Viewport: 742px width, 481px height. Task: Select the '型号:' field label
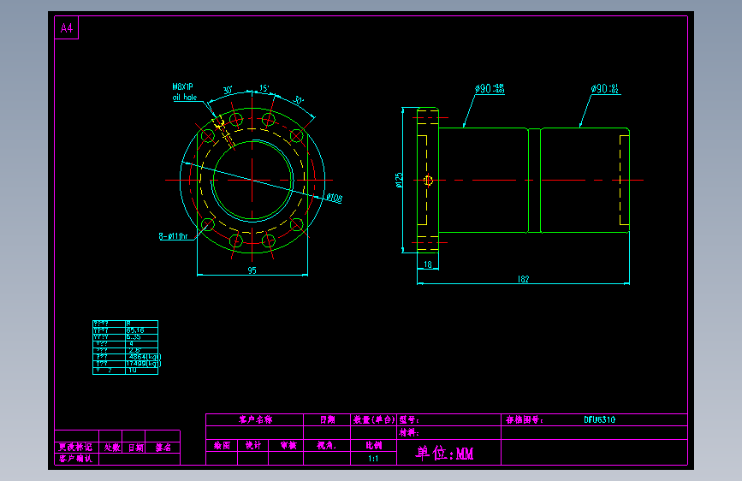409,420
